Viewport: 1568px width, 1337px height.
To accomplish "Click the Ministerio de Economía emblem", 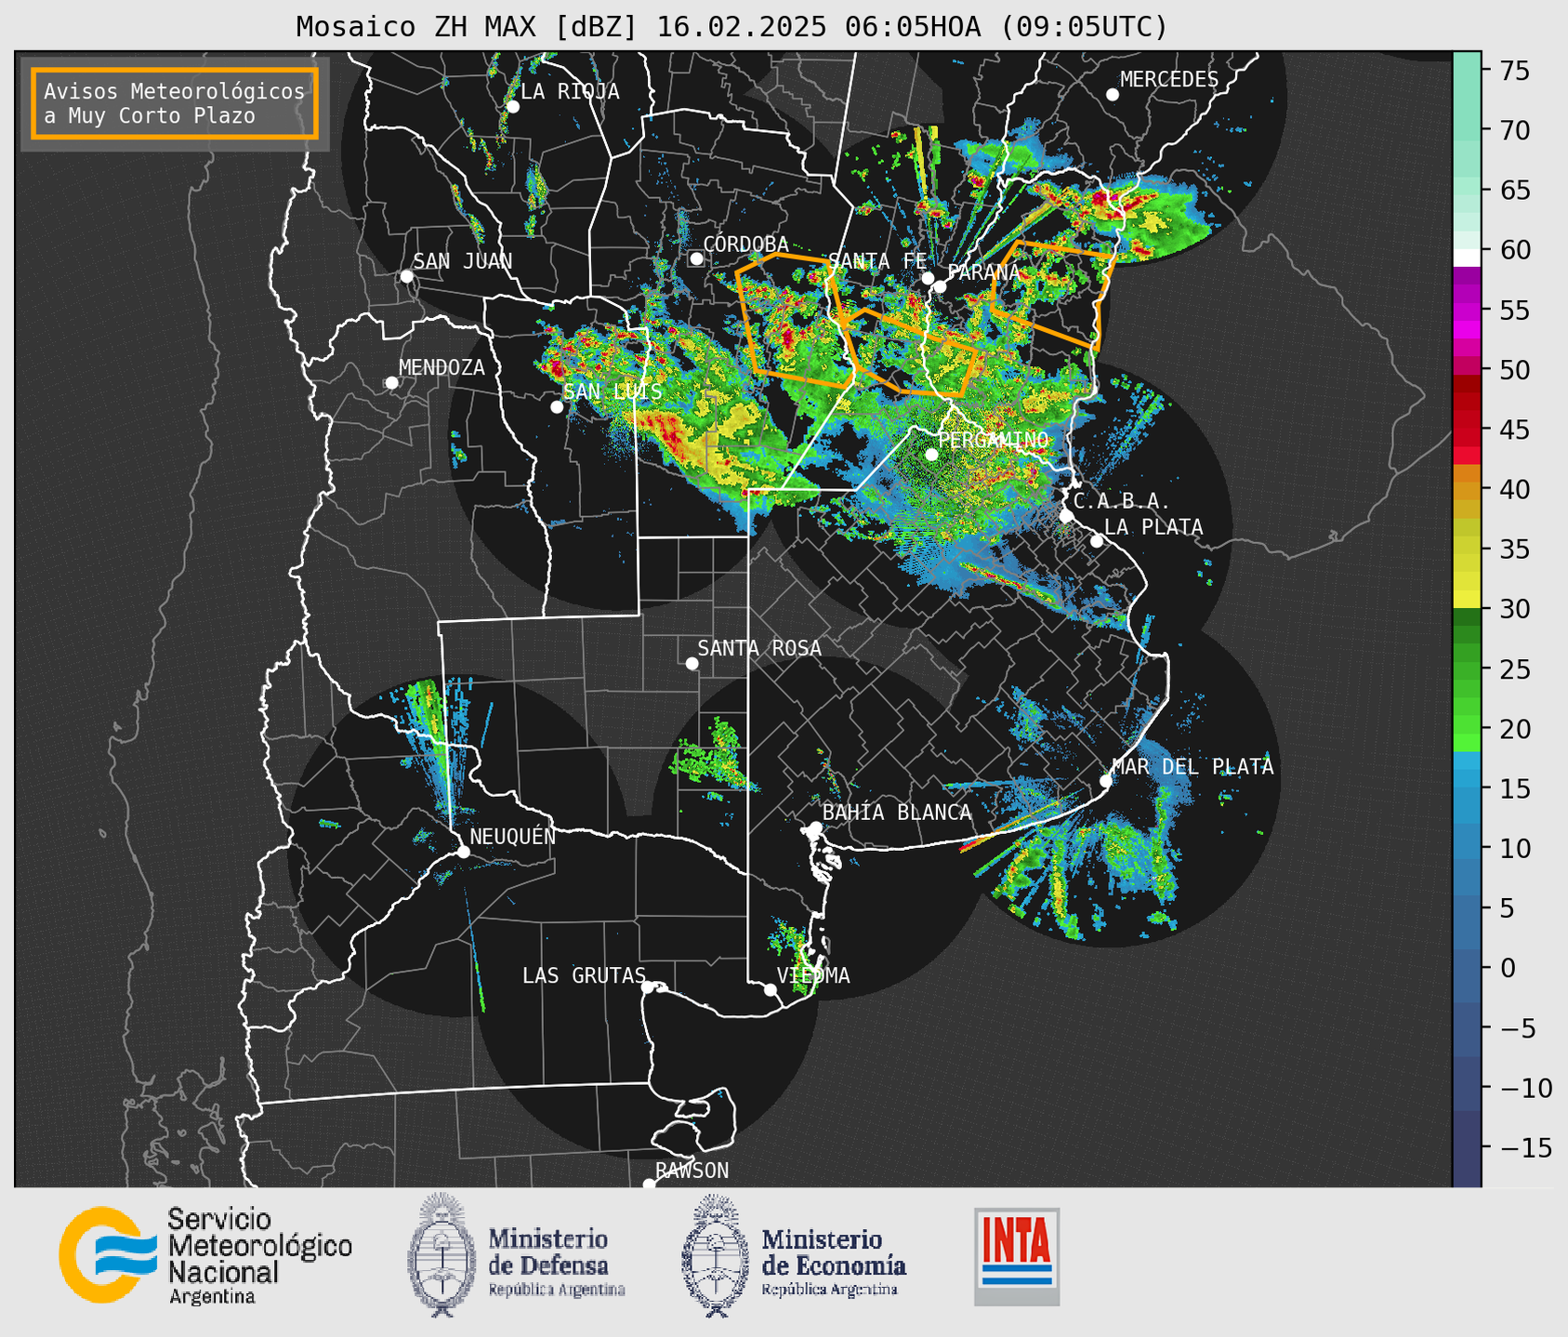I will point(715,1255).
